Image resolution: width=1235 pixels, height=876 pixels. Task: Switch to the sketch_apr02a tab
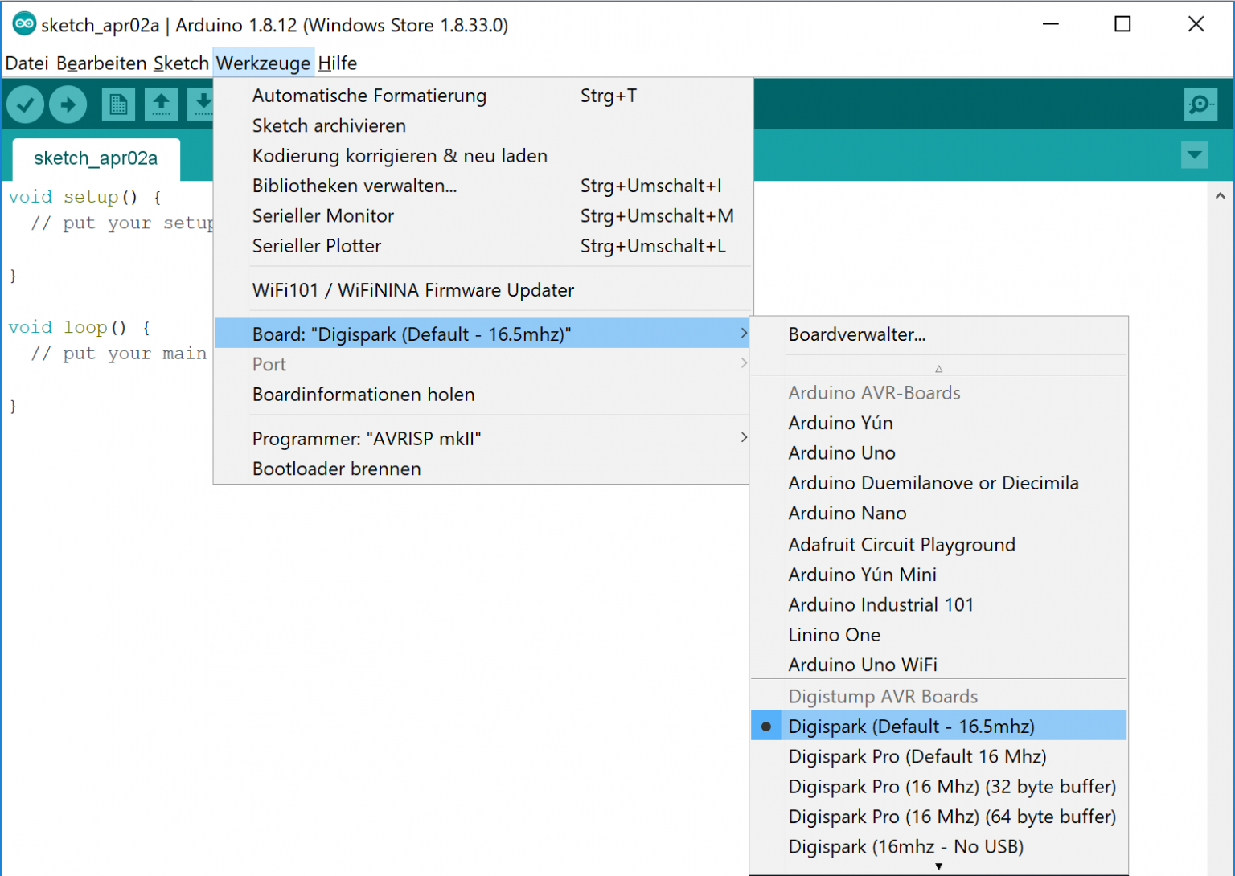click(96, 158)
